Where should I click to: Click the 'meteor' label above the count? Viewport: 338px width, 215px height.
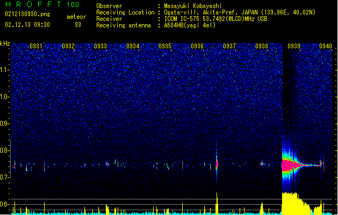(x=76, y=17)
